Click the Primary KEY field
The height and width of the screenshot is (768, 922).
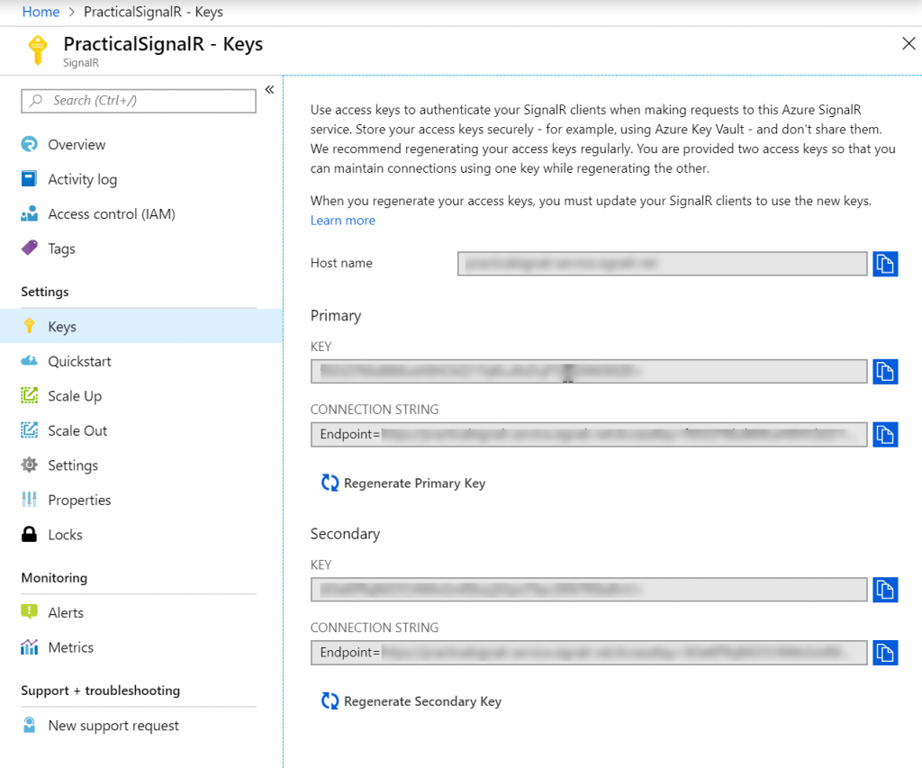pyautogui.click(x=589, y=372)
